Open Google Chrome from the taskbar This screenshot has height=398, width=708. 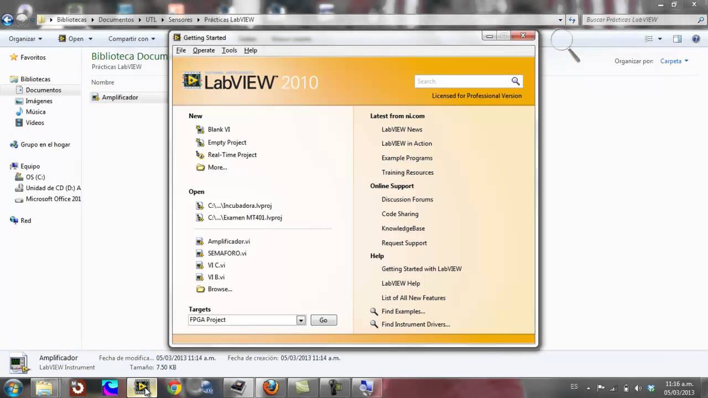tap(174, 387)
